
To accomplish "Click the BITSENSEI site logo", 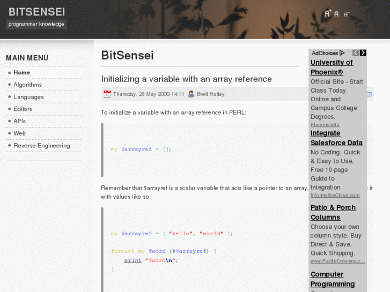I will 36,12.
